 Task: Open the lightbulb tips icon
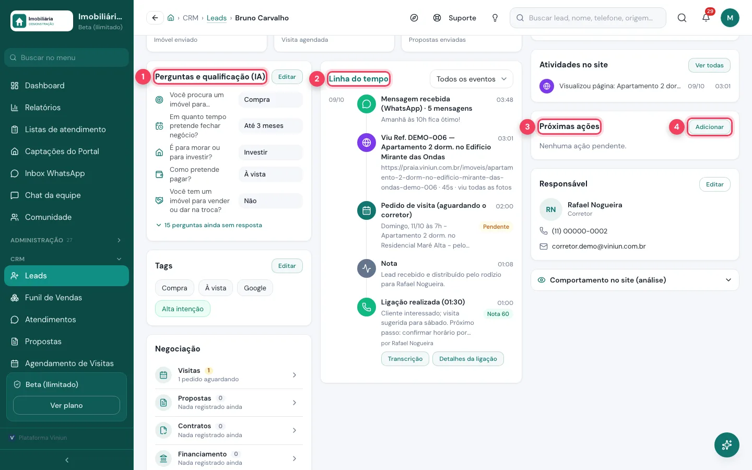point(495,18)
